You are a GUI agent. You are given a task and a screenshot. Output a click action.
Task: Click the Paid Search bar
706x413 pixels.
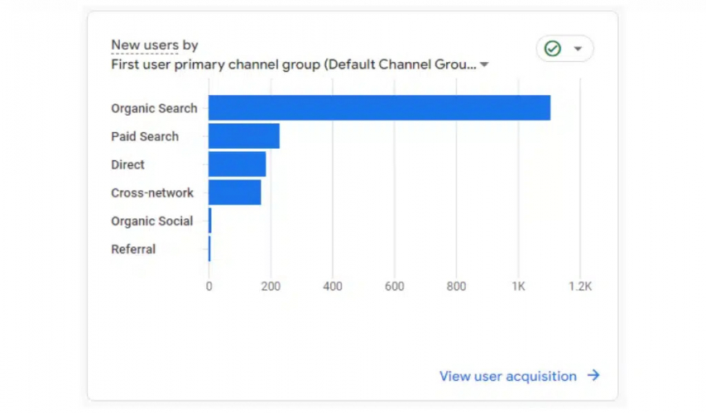[x=244, y=136]
